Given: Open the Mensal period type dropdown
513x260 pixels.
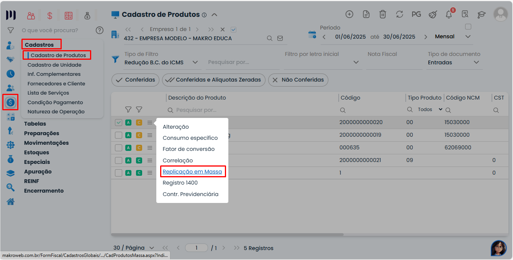Looking at the screenshot, I should pyautogui.click(x=467, y=37).
